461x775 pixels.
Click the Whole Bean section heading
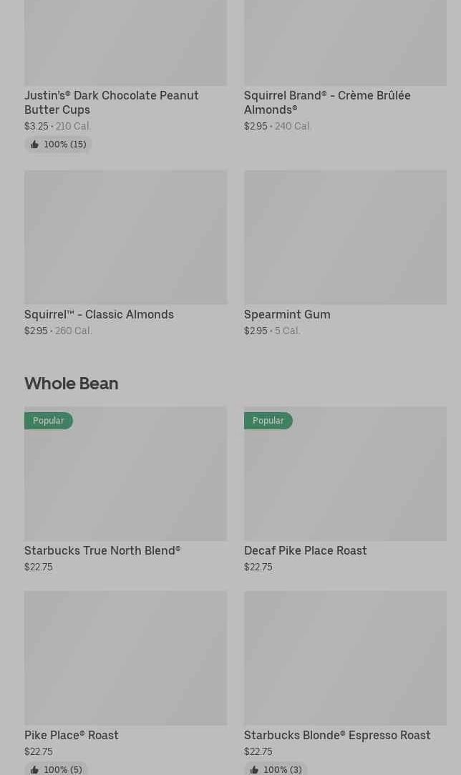72,384
